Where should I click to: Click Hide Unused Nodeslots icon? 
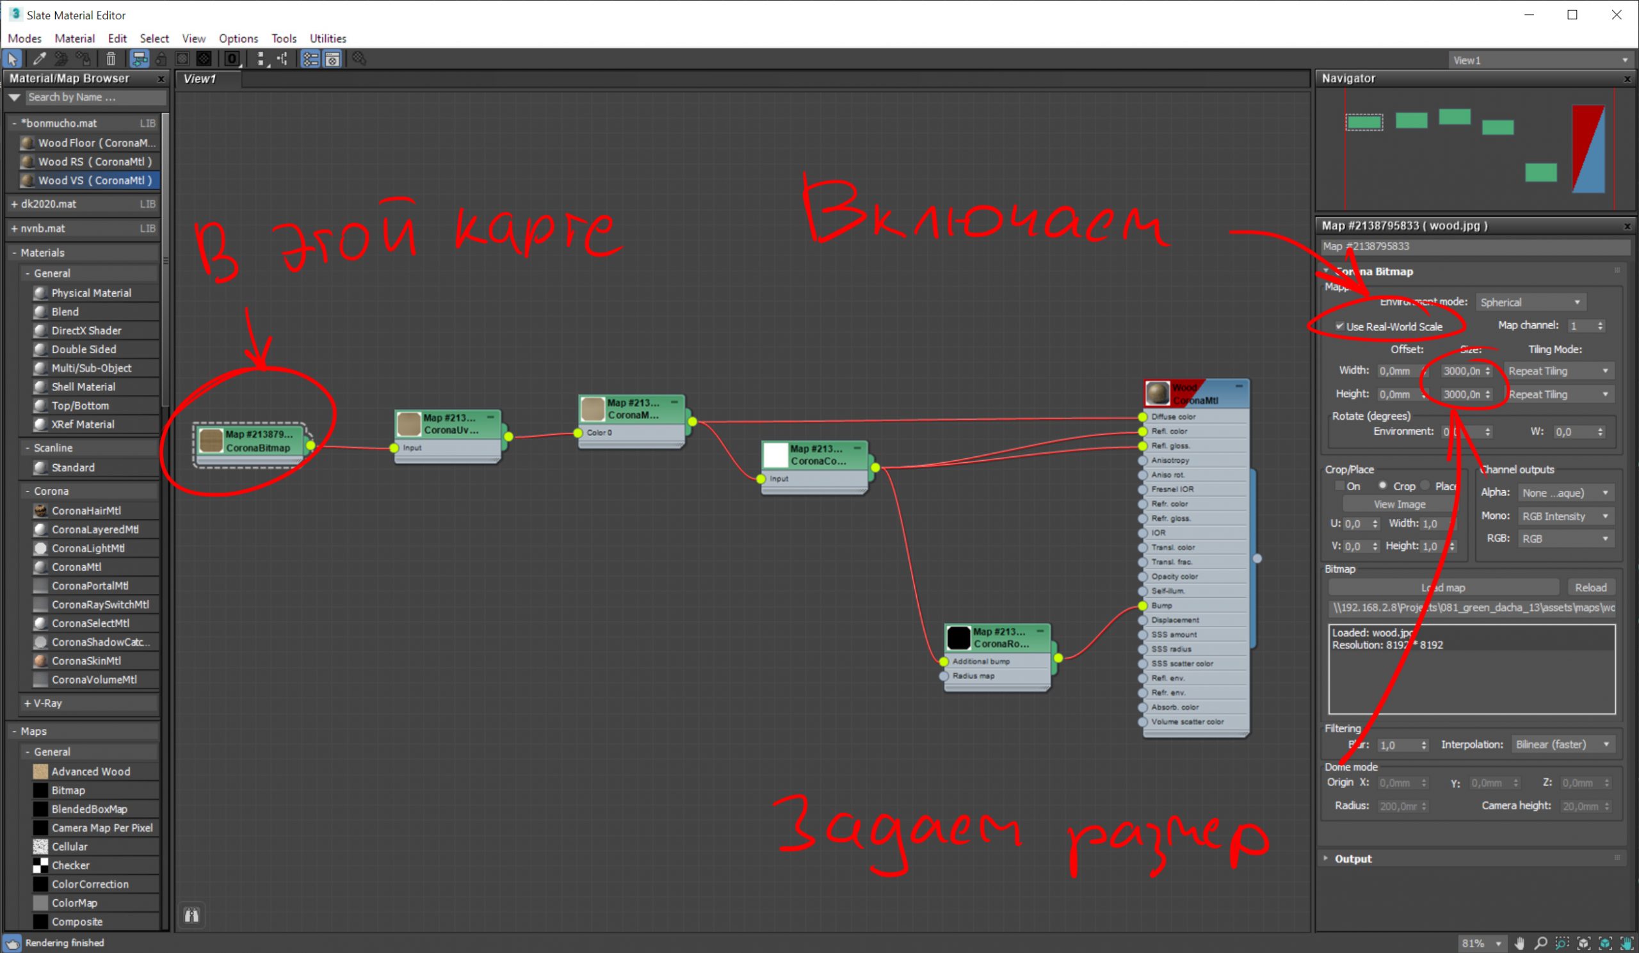point(161,59)
